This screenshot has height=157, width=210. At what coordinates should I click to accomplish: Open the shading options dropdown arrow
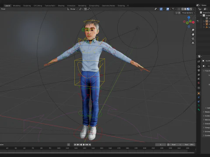194,9
